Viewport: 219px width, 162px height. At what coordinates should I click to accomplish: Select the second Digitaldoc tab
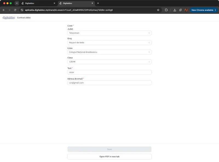tap(76, 3)
